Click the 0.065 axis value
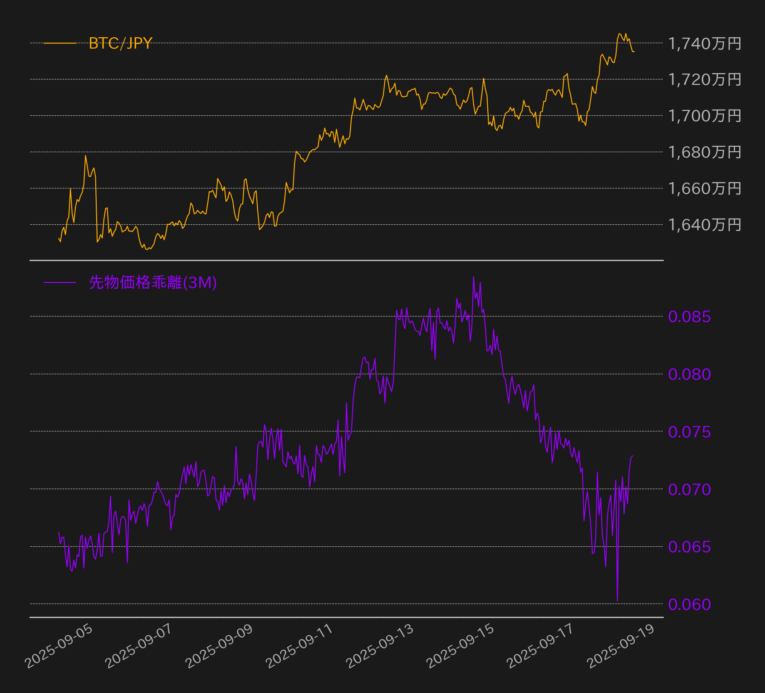 tap(690, 547)
